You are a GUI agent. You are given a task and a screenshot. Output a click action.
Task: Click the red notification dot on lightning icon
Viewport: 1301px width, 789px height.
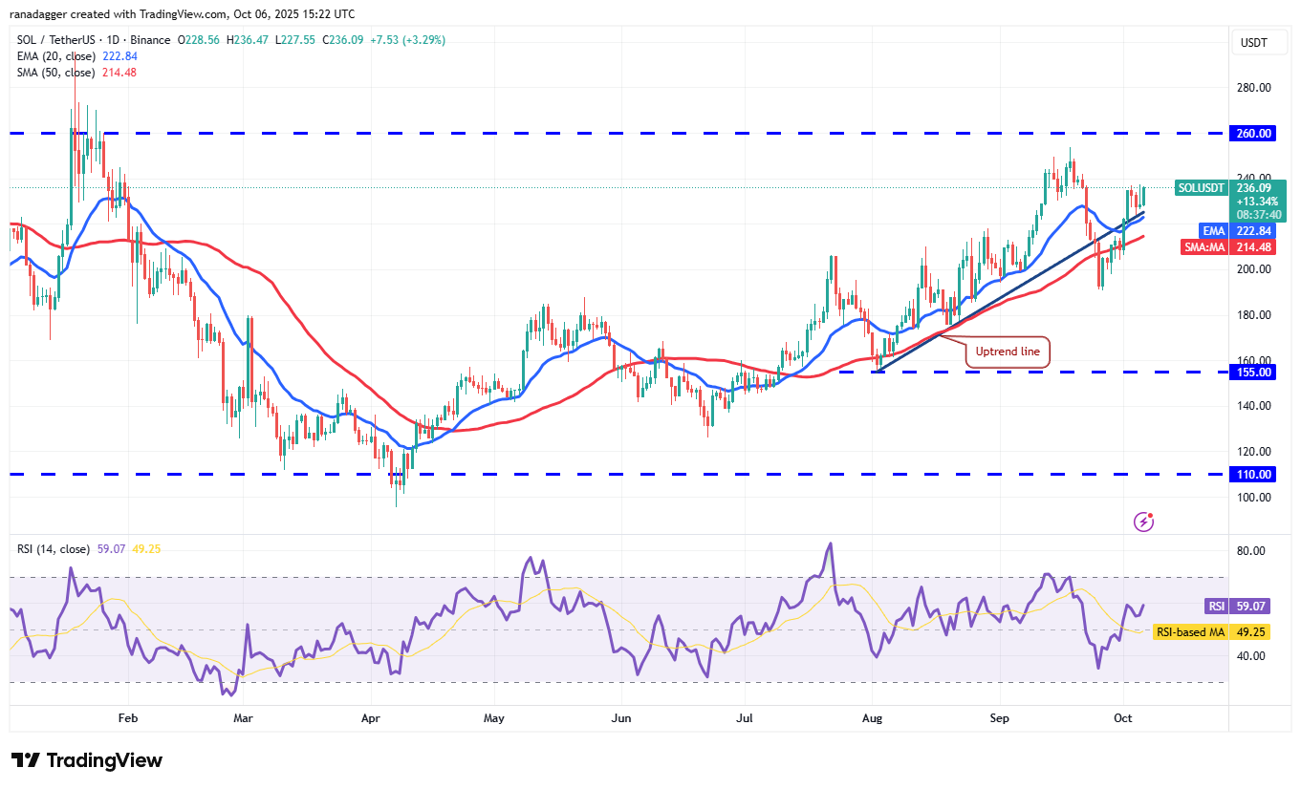coord(1150,514)
